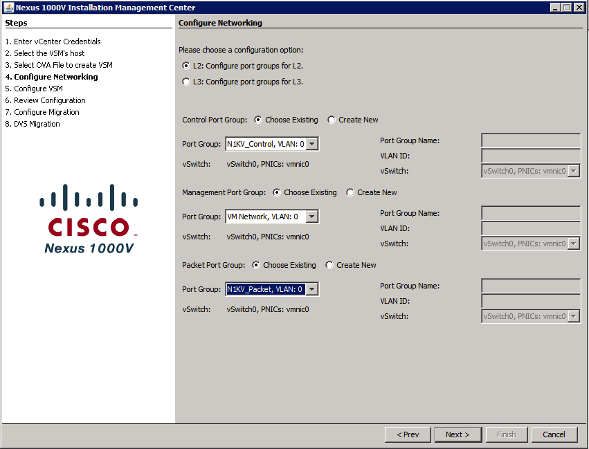589x449 pixels.
Task: Proceed with the Next button
Action: coord(458,434)
